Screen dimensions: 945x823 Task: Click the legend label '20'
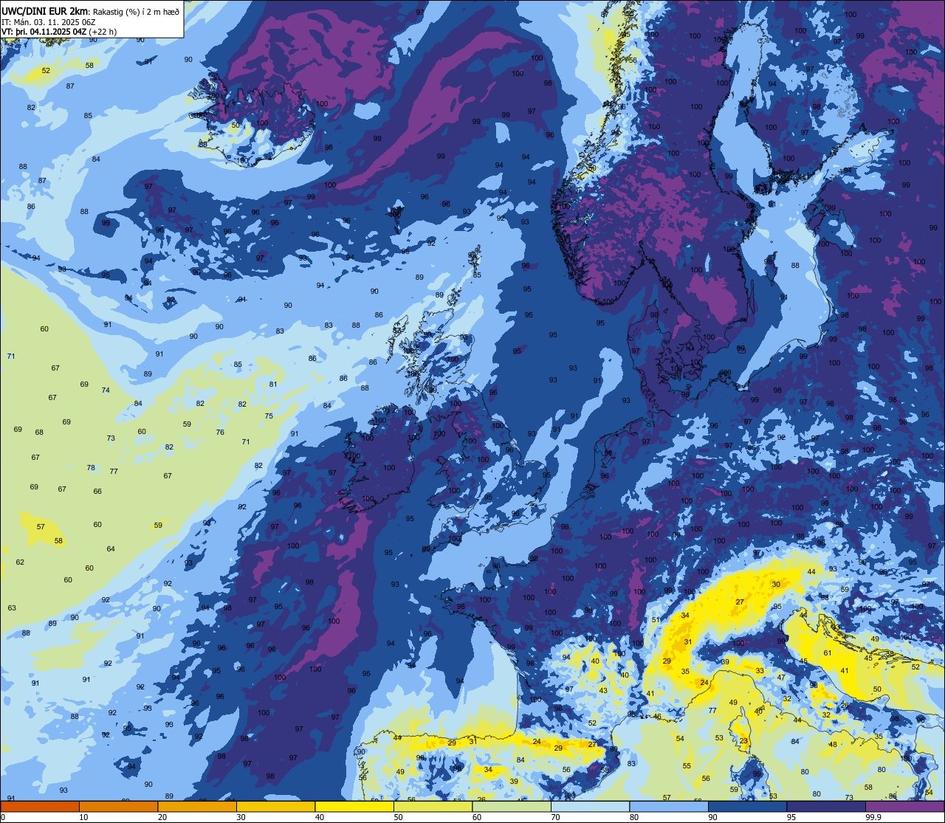point(162,817)
